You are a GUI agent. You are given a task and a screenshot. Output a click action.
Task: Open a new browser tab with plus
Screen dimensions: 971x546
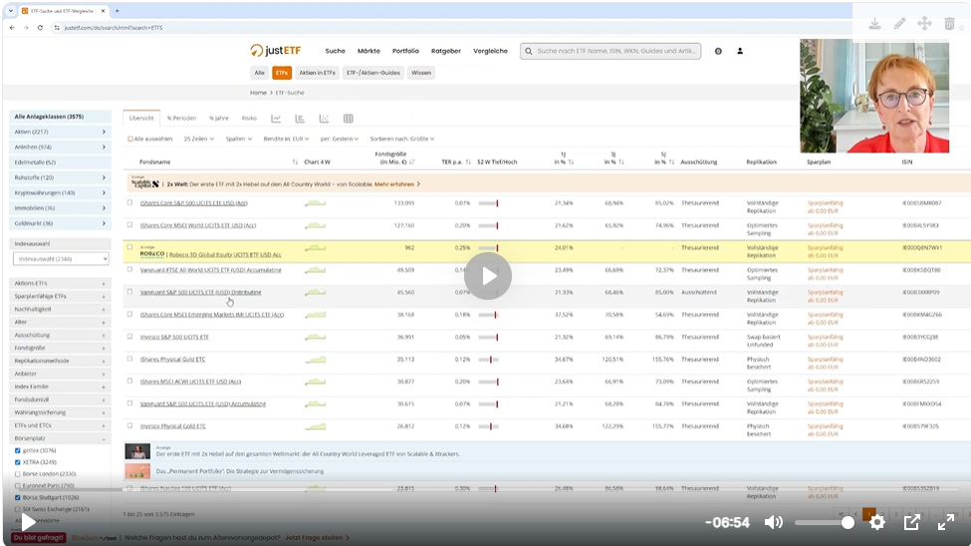click(118, 11)
